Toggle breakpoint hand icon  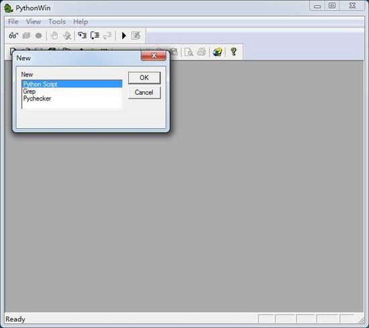[x=54, y=36]
